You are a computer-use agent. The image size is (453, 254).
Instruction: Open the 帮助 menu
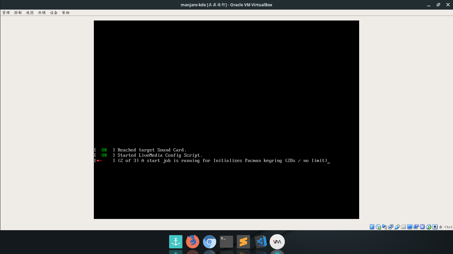click(66, 13)
